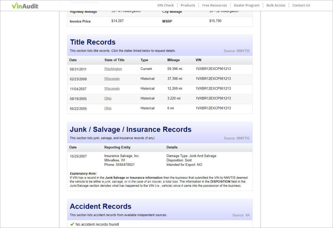The width and height of the screenshot is (333, 228).
Task: Open the Free Resources menu
Action: [x=215, y=5]
